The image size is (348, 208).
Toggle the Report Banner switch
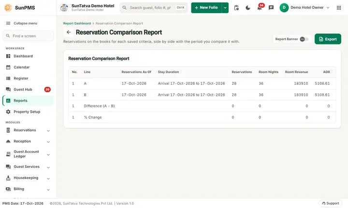(304, 39)
